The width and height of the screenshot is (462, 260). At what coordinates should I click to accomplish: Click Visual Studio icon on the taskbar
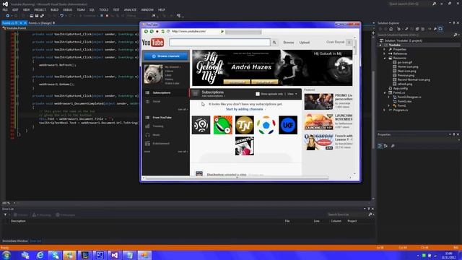115,255
